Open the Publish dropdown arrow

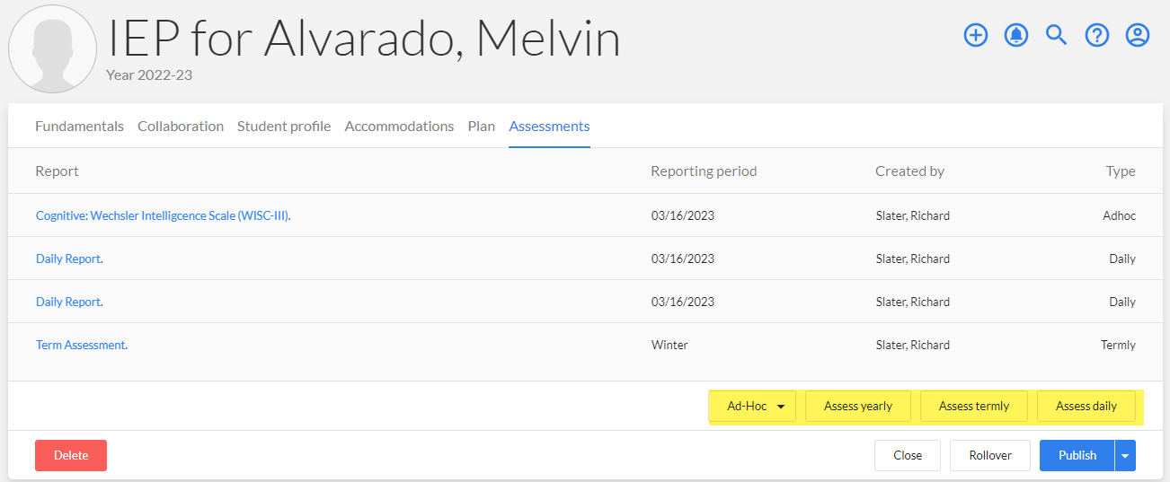(1125, 455)
